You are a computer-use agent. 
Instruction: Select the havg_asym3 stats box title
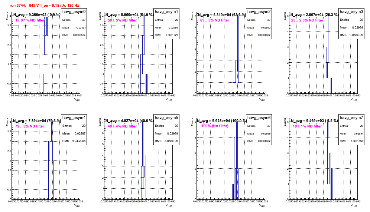(x=351, y=12)
